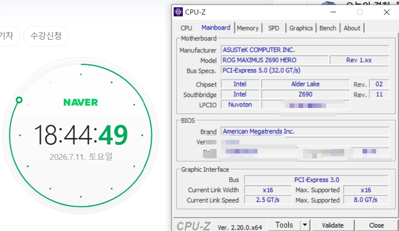Select the Mainboard tab
Viewport: 399px width, 231px height.
click(x=216, y=27)
